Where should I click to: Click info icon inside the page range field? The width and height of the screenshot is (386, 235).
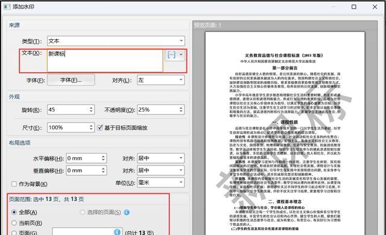pos(117,232)
